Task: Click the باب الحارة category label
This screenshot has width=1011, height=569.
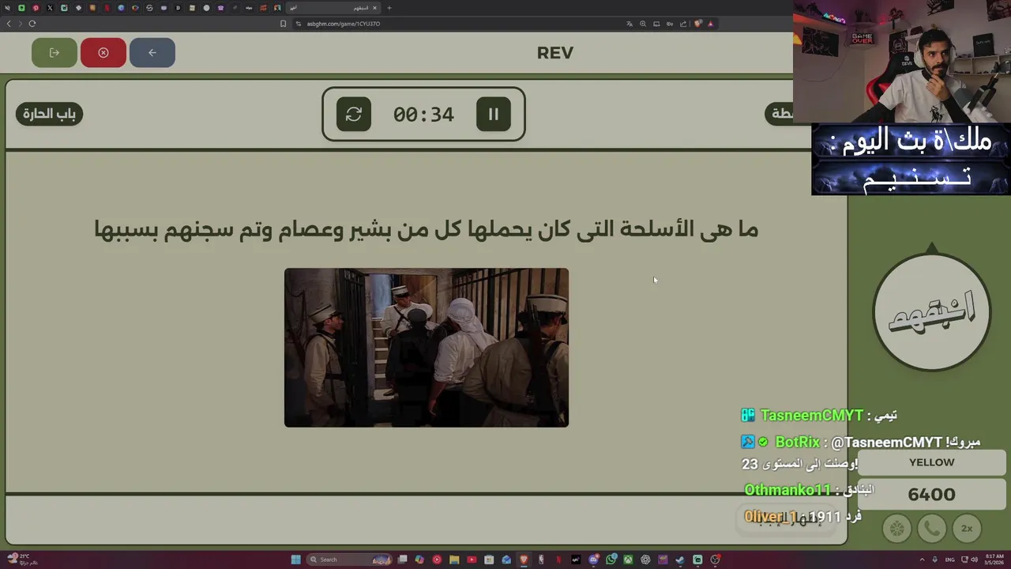Action: click(49, 114)
